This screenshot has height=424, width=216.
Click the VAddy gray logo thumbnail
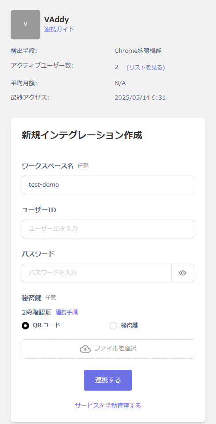pyautogui.click(x=25, y=25)
